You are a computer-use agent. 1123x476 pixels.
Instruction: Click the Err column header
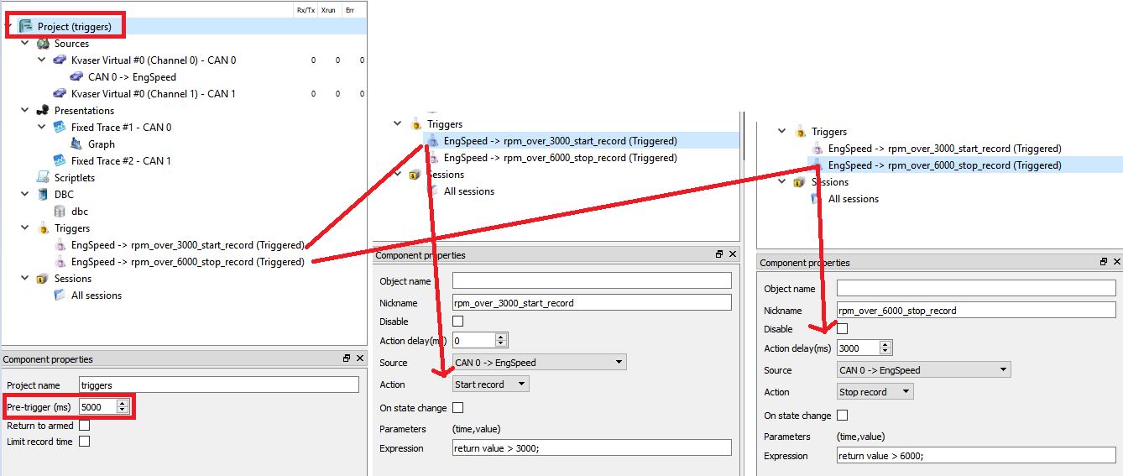pos(350,10)
